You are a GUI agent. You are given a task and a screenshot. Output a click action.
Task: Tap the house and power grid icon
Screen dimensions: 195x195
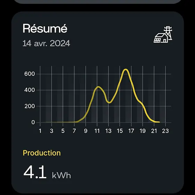(x=163, y=34)
